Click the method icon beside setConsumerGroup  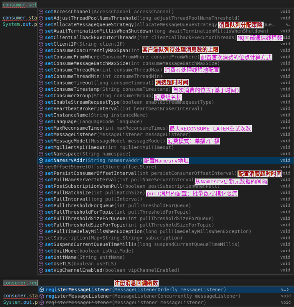click(41, 96)
